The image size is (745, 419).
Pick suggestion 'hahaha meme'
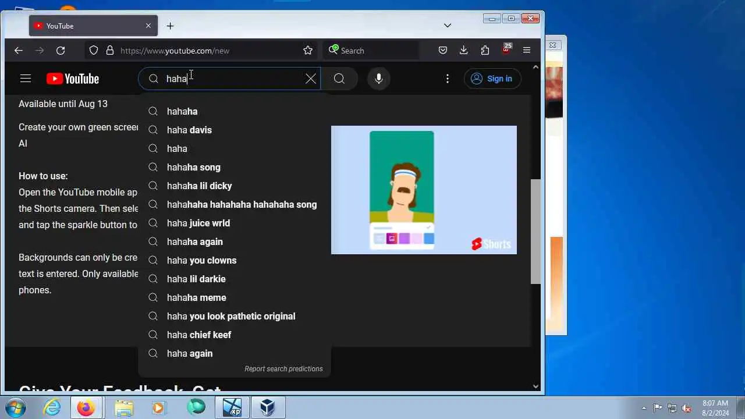[235, 297]
